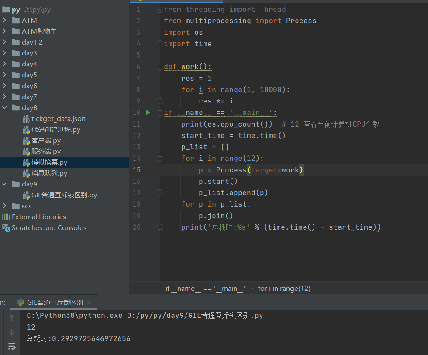Select 模拟抢票.py in project tree
This screenshot has width=428, height=355.
point(49,162)
